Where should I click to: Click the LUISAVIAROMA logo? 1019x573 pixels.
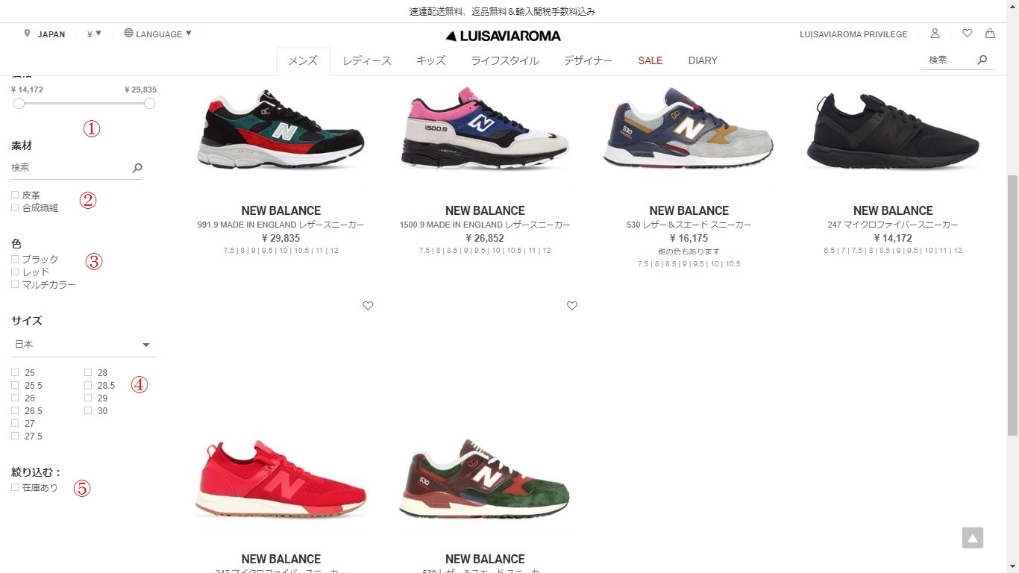click(504, 36)
